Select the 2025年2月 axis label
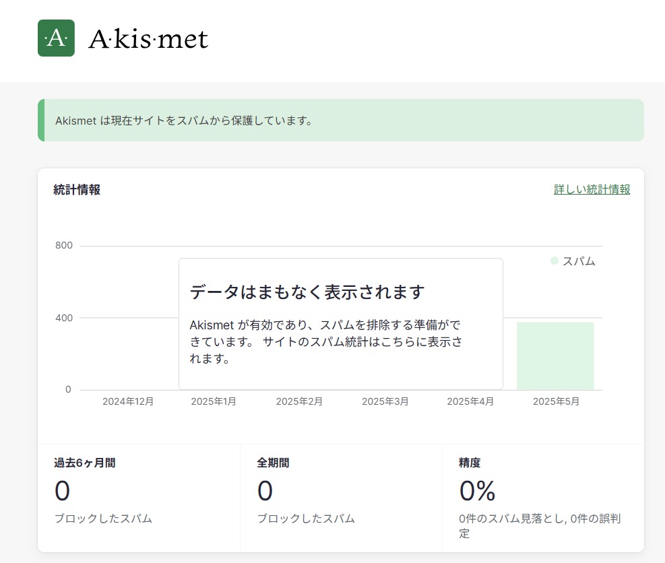 pyautogui.click(x=299, y=401)
